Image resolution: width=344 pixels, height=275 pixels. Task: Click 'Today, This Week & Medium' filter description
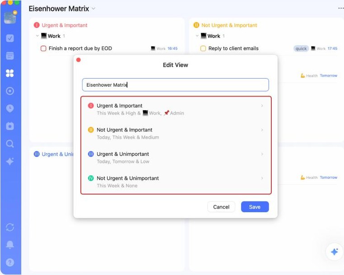[x=128, y=137]
